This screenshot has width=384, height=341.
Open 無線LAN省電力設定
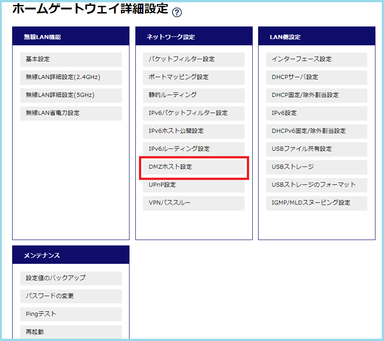click(x=71, y=113)
